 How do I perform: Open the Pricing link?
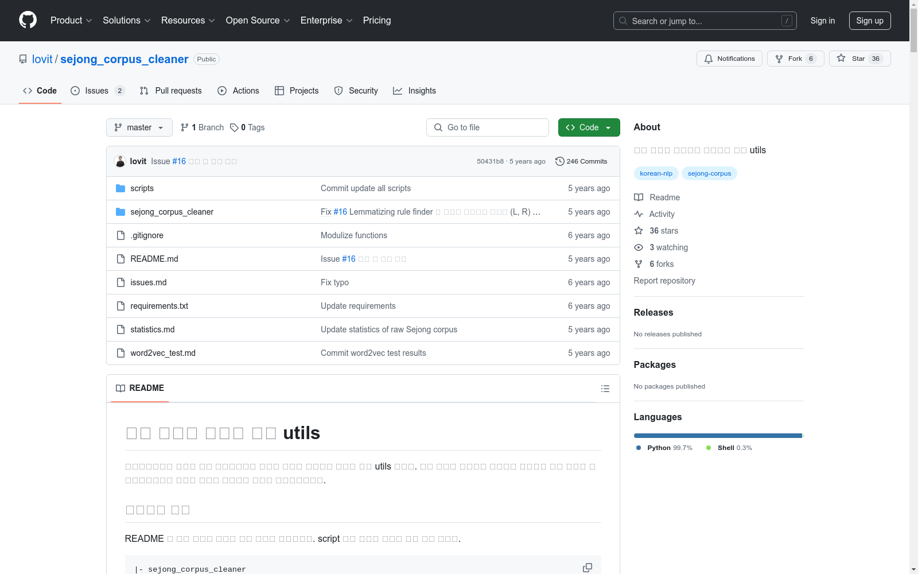coord(377,20)
